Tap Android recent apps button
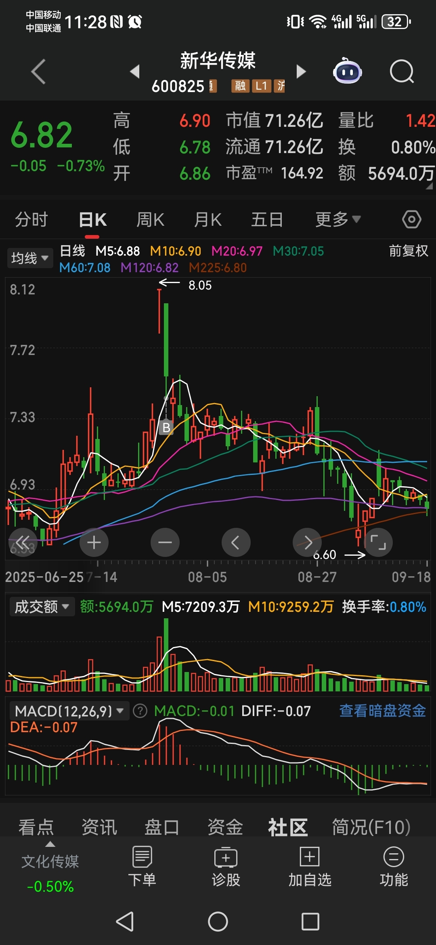 click(x=310, y=922)
